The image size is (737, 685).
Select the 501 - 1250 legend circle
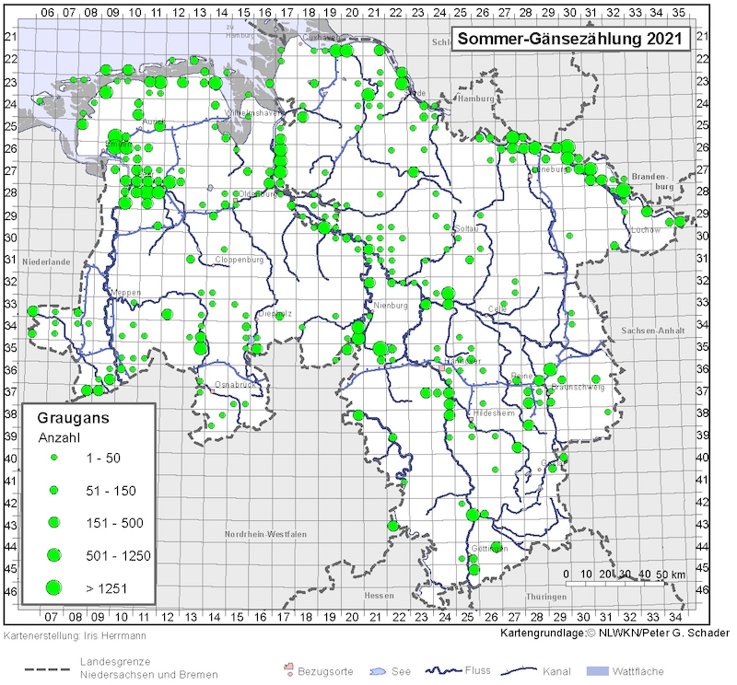coord(53,554)
